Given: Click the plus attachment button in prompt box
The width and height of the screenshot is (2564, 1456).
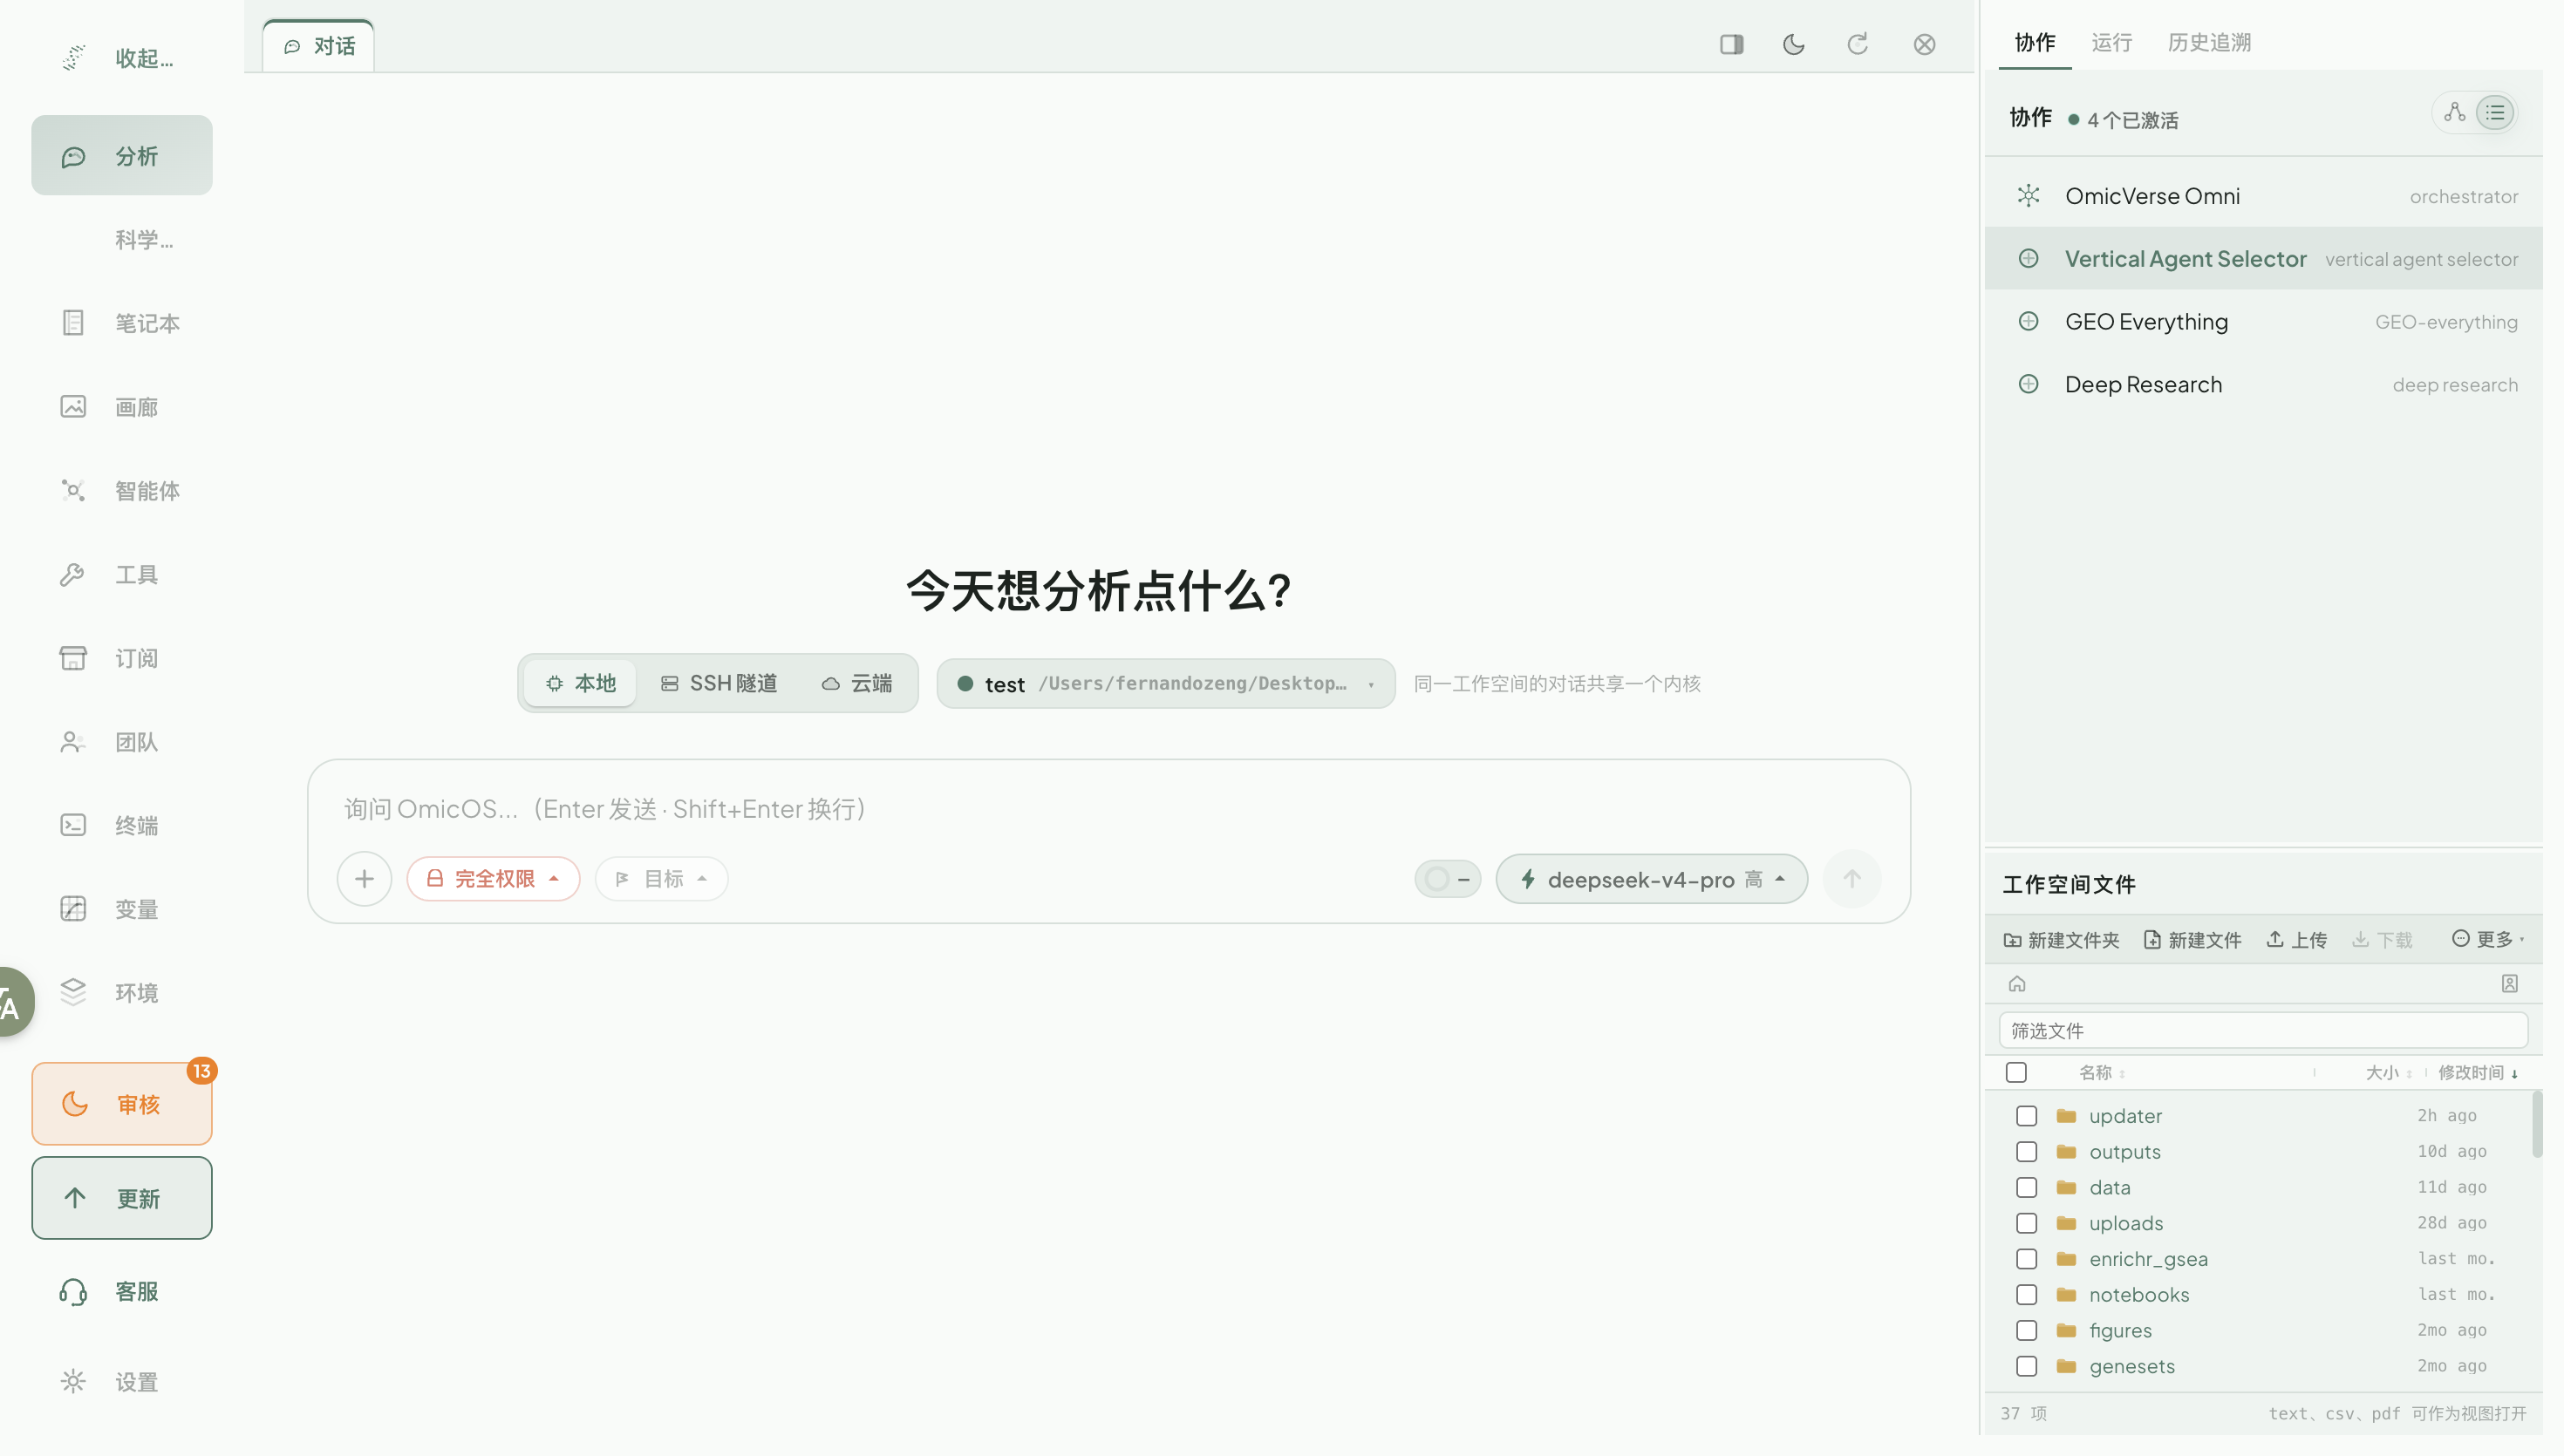Looking at the screenshot, I should tap(364, 879).
